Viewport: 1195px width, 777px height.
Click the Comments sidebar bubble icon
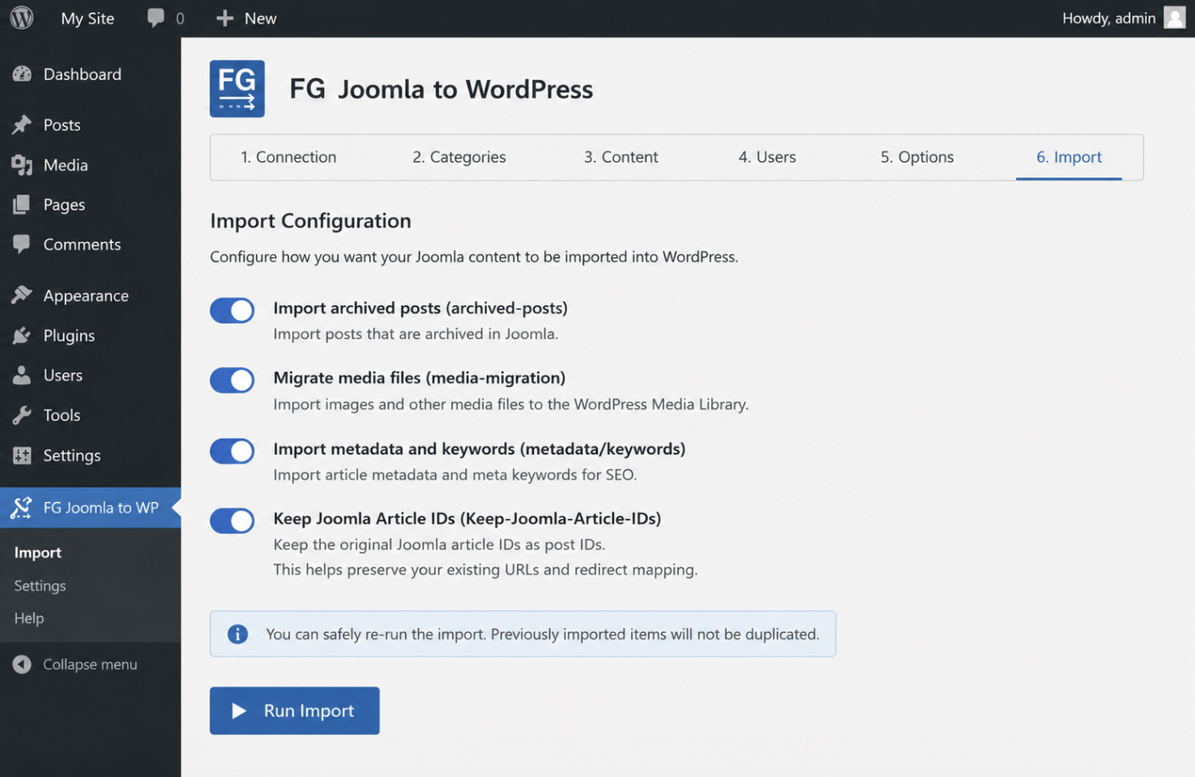coord(22,244)
